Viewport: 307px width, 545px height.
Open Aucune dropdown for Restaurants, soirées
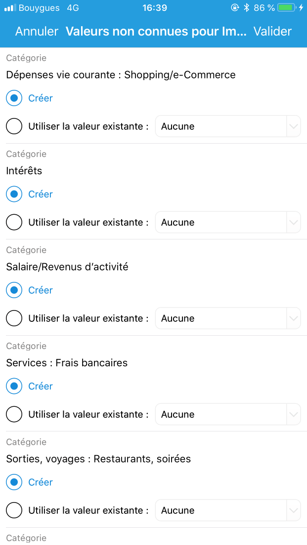[228, 510]
